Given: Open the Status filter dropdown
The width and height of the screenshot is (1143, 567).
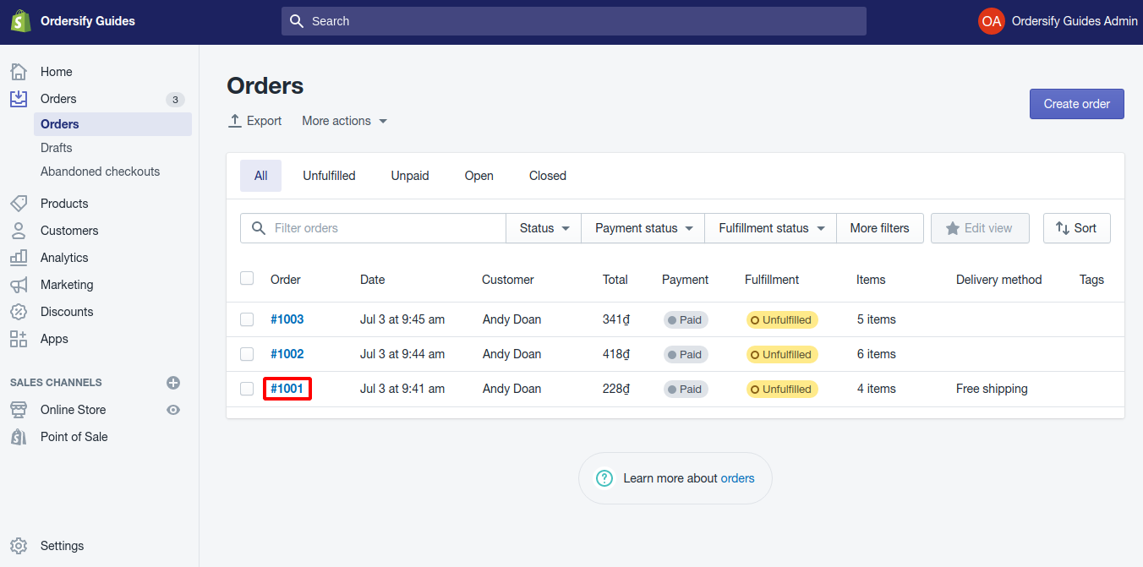Looking at the screenshot, I should pyautogui.click(x=544, y=228).
